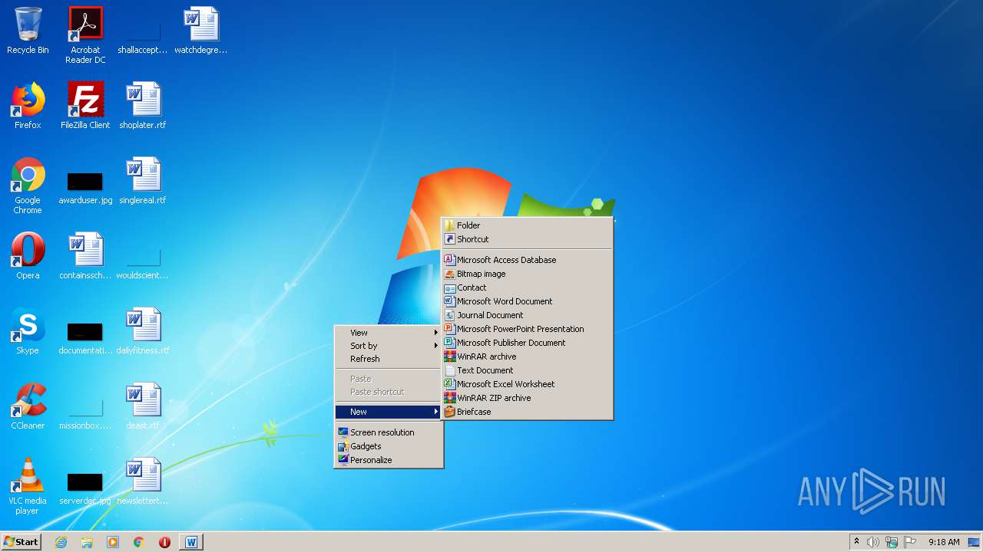Open the Opera browser shortcut

click(x=28, y=256)
